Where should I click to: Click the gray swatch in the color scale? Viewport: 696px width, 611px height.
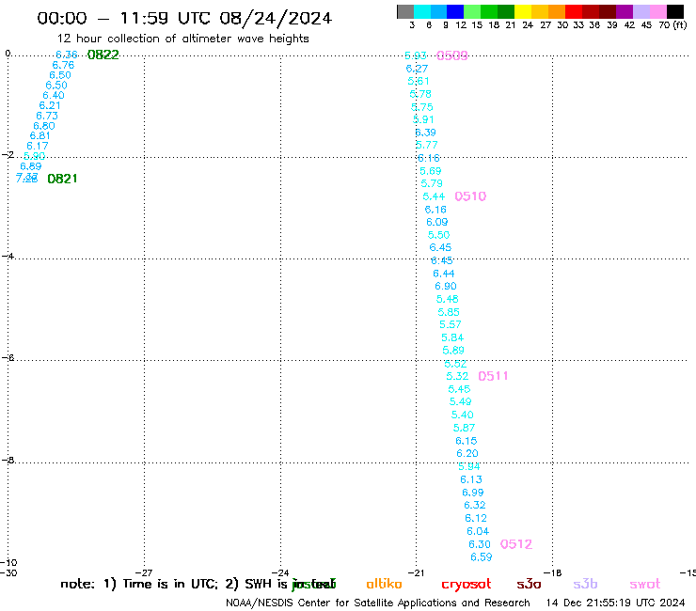point(405,11)
